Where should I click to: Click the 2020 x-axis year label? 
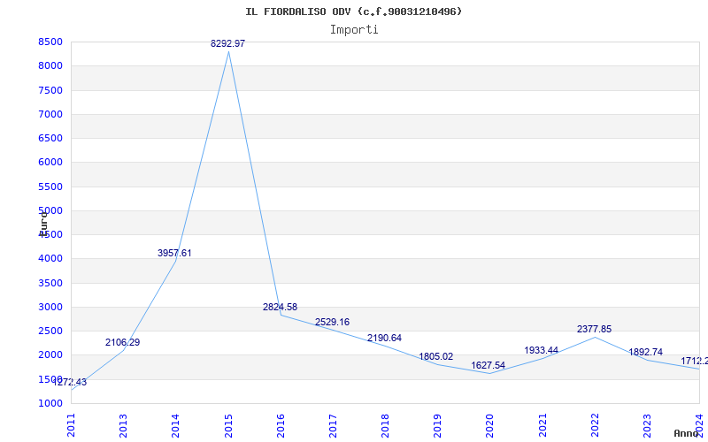click(x=490, y=426)
